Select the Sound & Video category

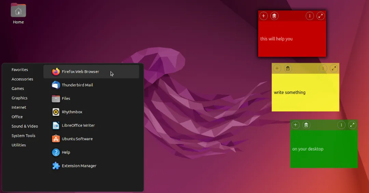25,126
